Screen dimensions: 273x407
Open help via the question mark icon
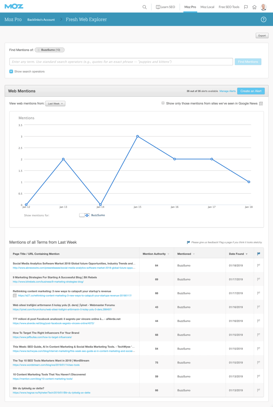263,19
